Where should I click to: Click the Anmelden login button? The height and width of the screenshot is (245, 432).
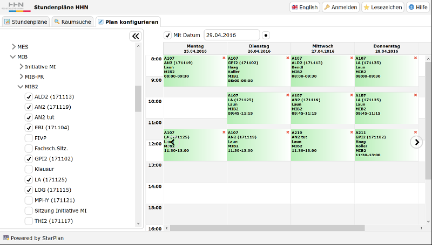click(x=341, y=7)
